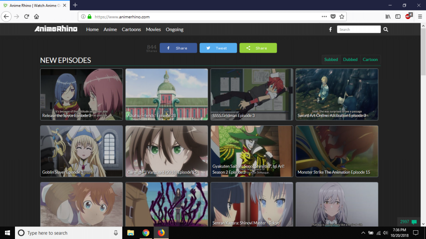Open SSSS.Gridman Episode 3 thumbnail

(x=252, y=94)
